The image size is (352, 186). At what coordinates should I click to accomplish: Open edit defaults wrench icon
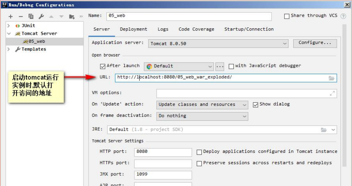click(41, 16)
